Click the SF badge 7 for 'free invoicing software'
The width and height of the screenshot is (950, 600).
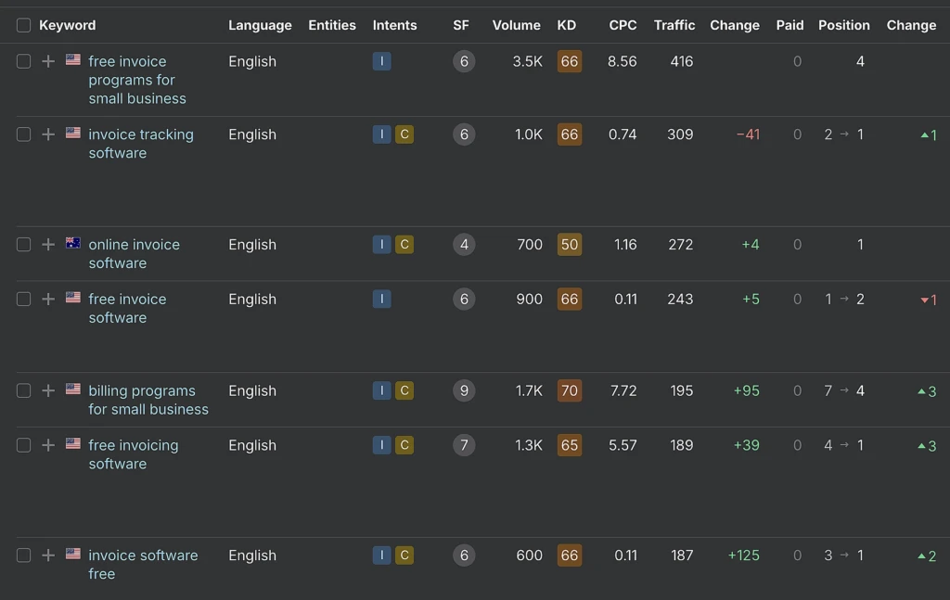[x=464, y=445]
